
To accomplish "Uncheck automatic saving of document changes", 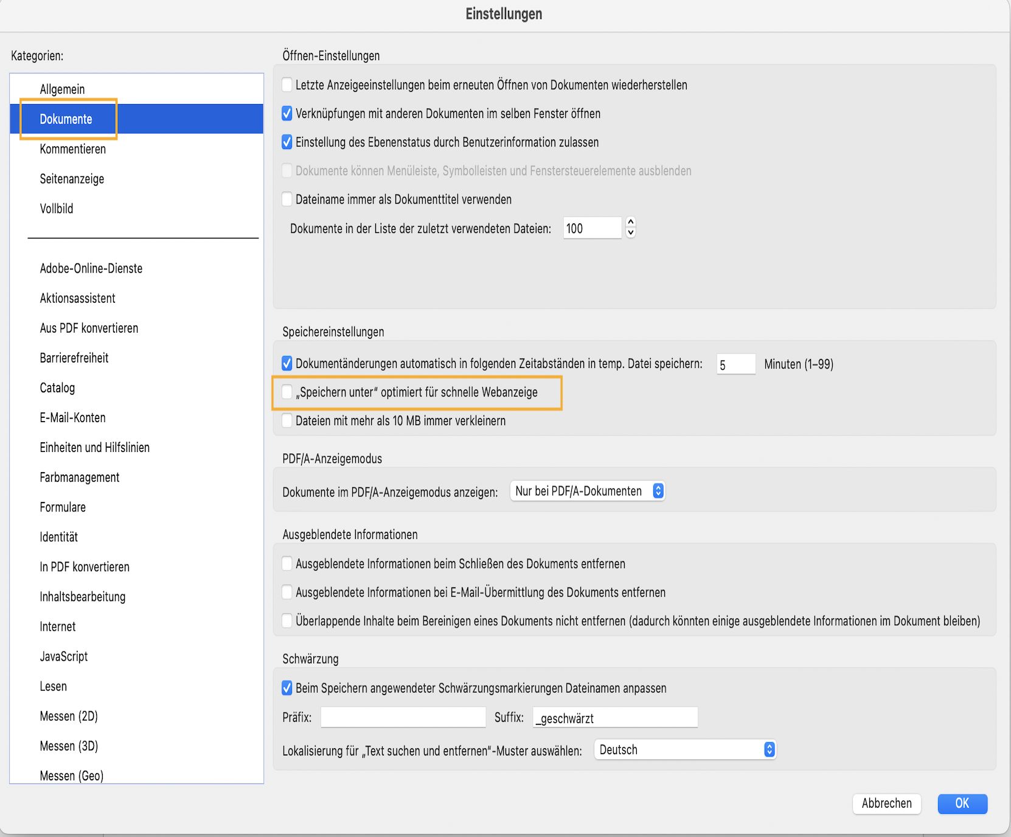I will point(287,364).
